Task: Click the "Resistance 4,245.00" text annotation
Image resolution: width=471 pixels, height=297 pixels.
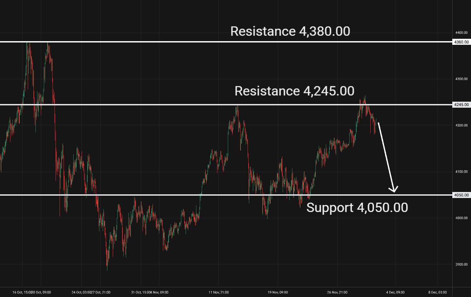Action: pos(294,91)
